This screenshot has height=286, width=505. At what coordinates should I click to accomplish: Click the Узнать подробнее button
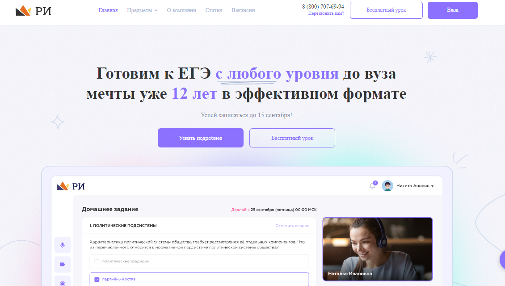click(200, 138)
